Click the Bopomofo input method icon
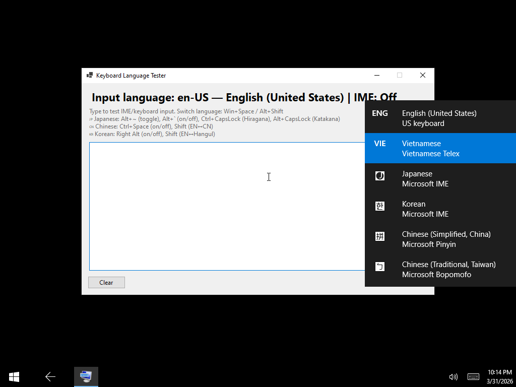The height and width of the screenshot is (387, 516). coord(379,267)
